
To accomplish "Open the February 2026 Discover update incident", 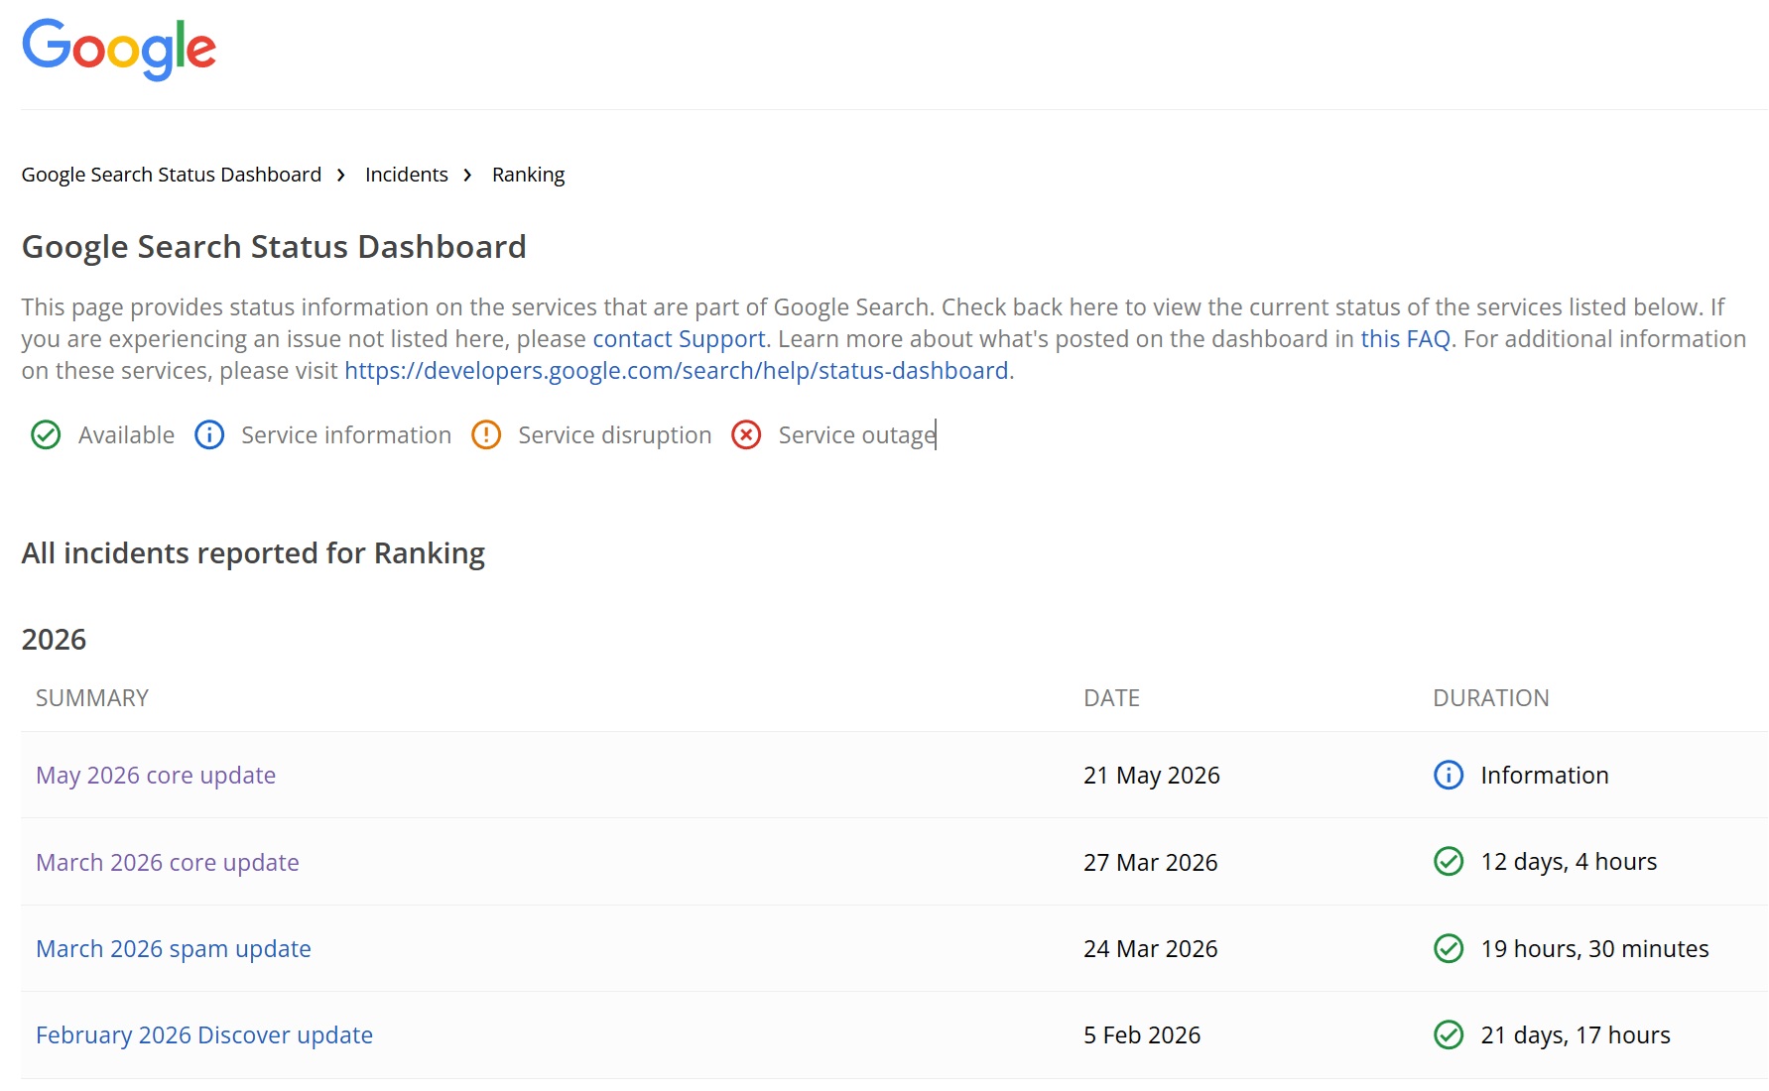I will [x=204, y=1035].
